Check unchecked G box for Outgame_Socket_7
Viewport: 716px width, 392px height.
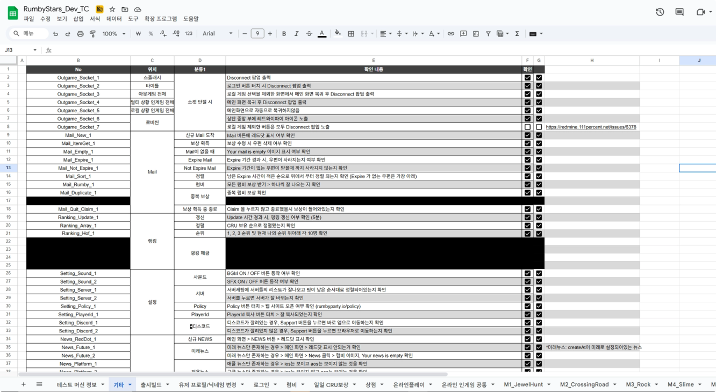pos(539,127)
